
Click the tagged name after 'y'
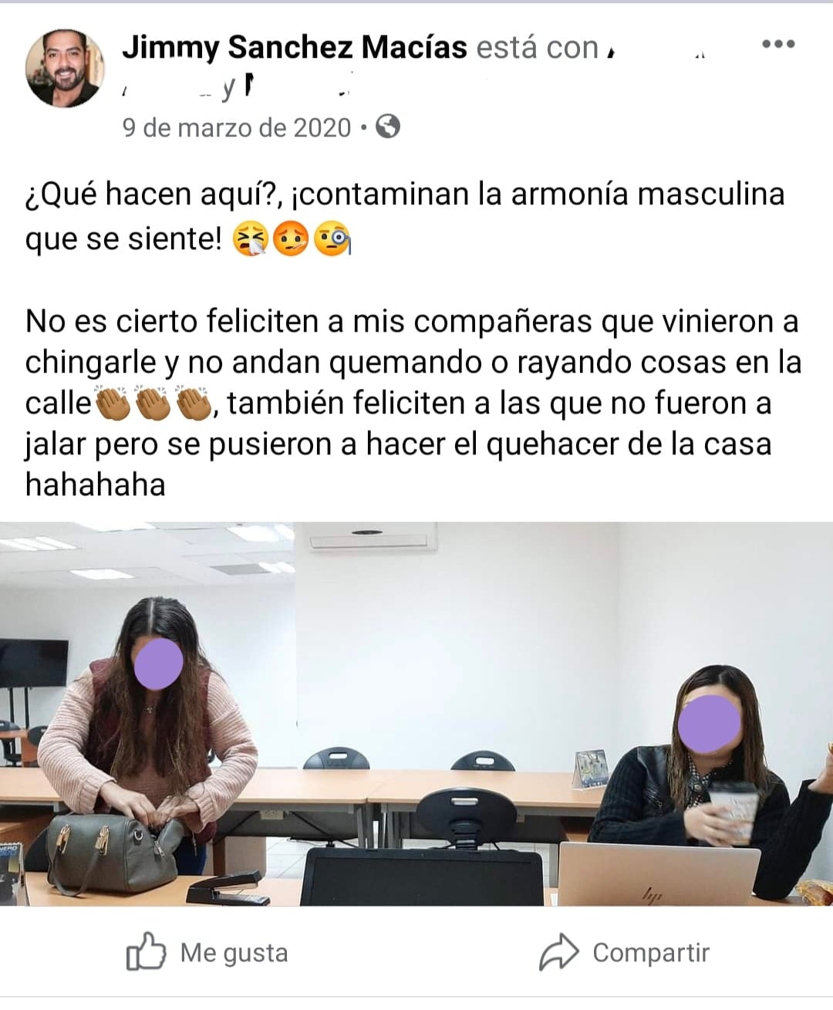[296, 90]
